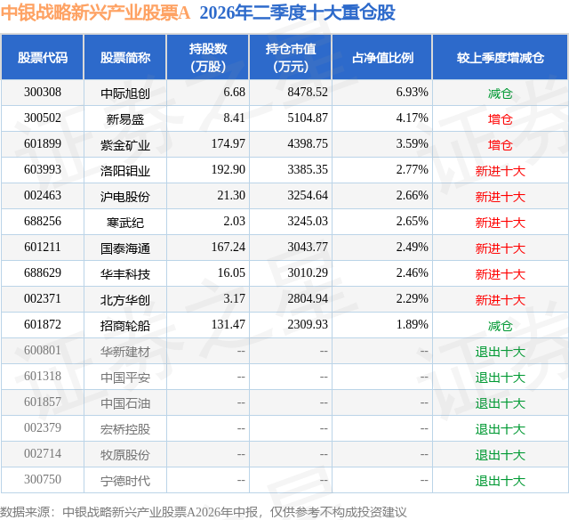Click the 国泰海通 row name

point(125,248)
